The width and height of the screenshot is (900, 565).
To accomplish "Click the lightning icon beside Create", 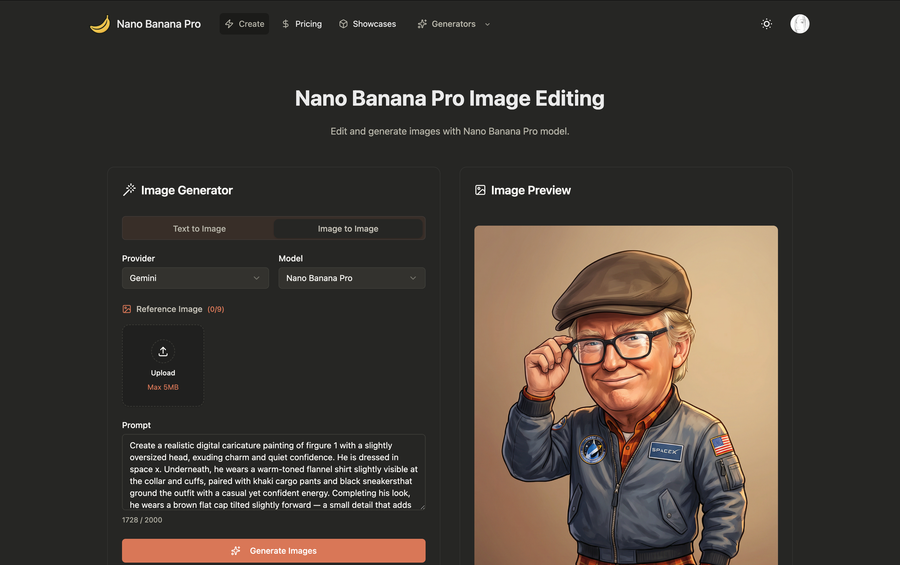I will tap(229, 24).
